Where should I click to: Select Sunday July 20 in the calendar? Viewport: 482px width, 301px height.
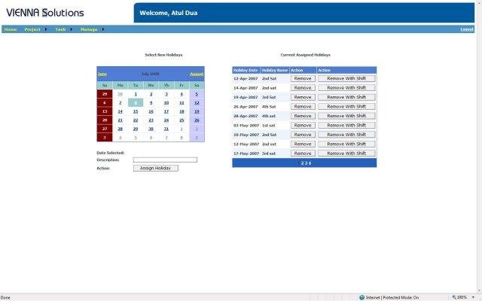pyautogui.click(x=105, y=120)
